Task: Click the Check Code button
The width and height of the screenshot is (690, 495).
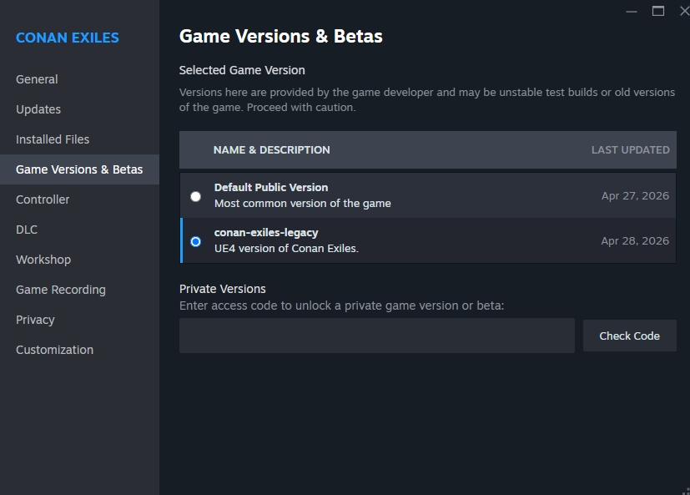Action: pos(630,336)
